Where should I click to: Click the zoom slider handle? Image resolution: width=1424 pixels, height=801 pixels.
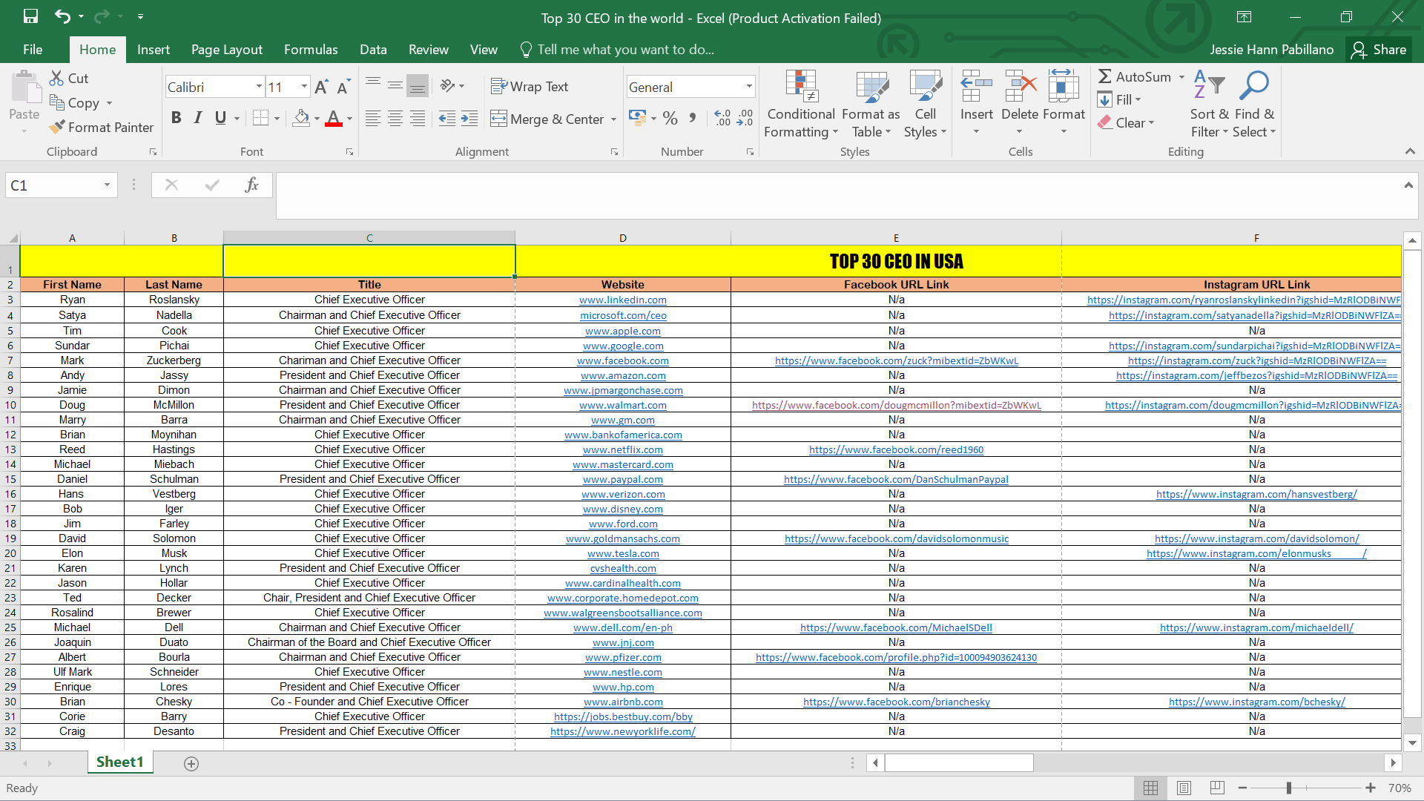point(1289,788)
